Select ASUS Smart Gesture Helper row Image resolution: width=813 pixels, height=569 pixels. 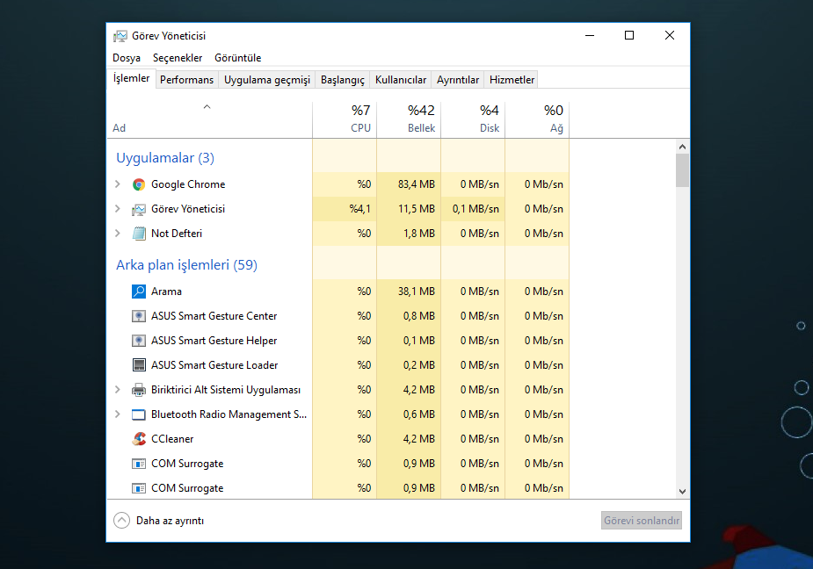click(x=338, y=341)
